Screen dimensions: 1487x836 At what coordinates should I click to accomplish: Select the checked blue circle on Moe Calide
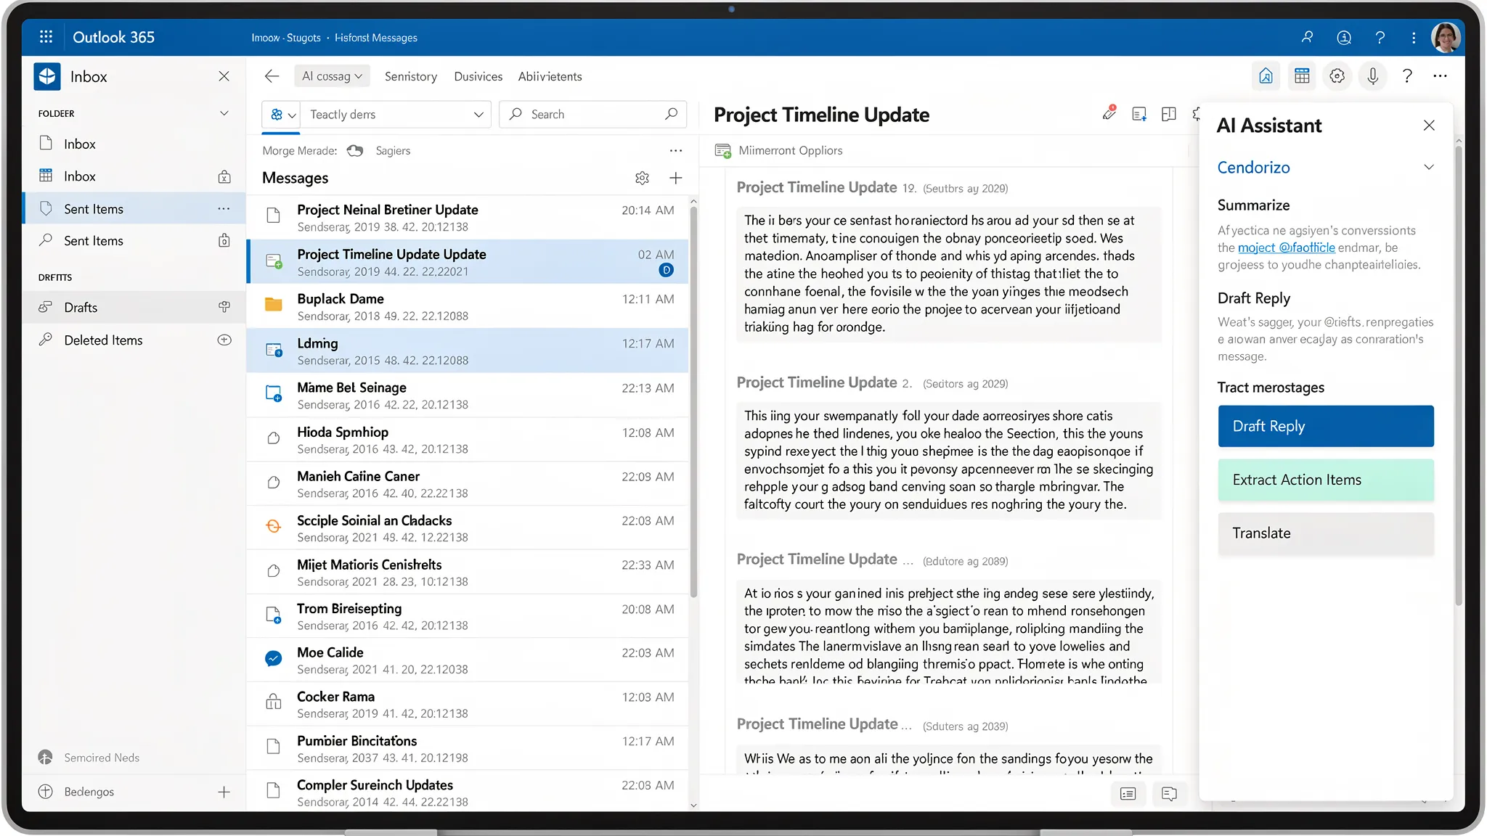point(273,659)
